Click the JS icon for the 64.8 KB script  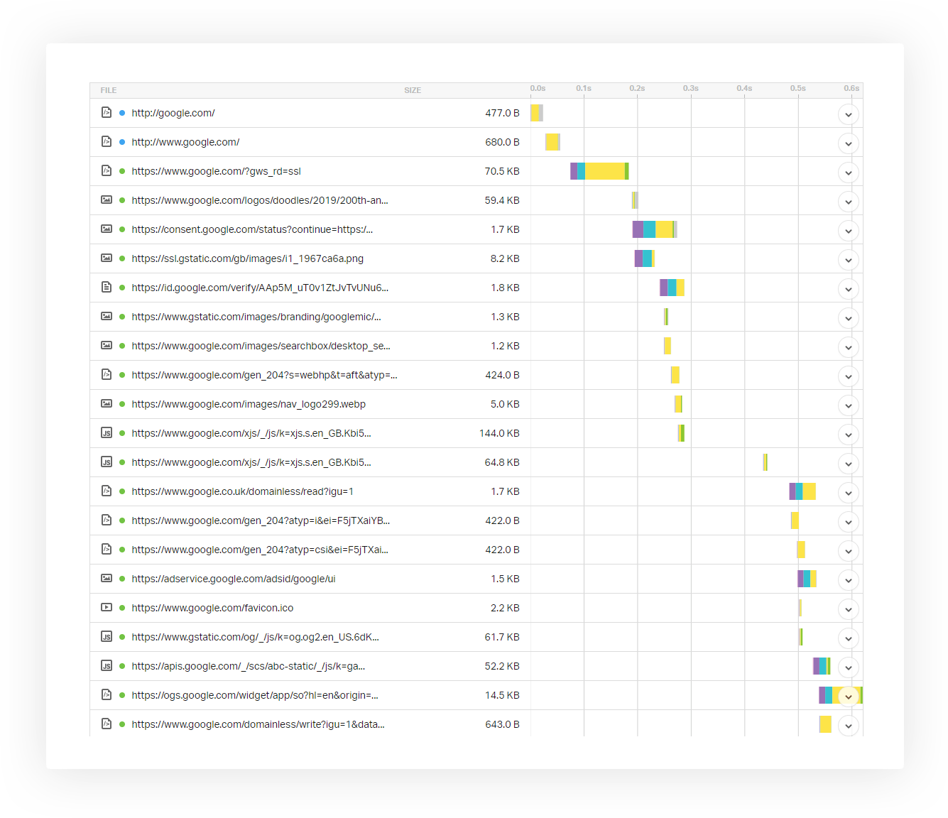point(107,462)
